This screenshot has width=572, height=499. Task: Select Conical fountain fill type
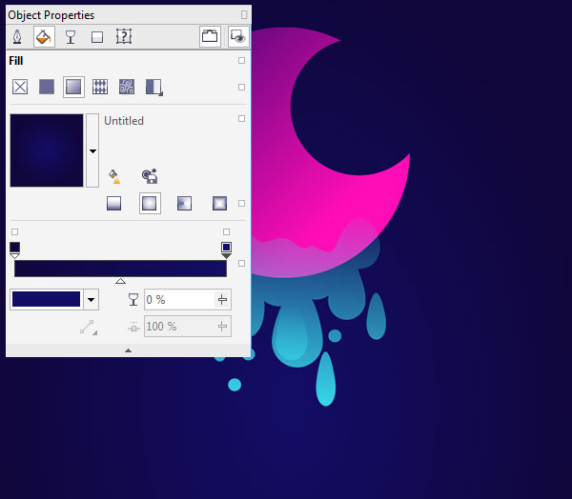click(184, 203)
